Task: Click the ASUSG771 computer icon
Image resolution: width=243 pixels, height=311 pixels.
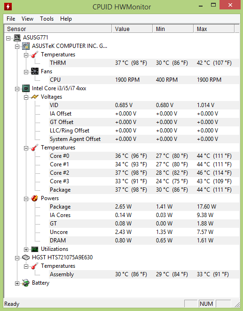Action: pyautogui.click(x=17, y=38)
